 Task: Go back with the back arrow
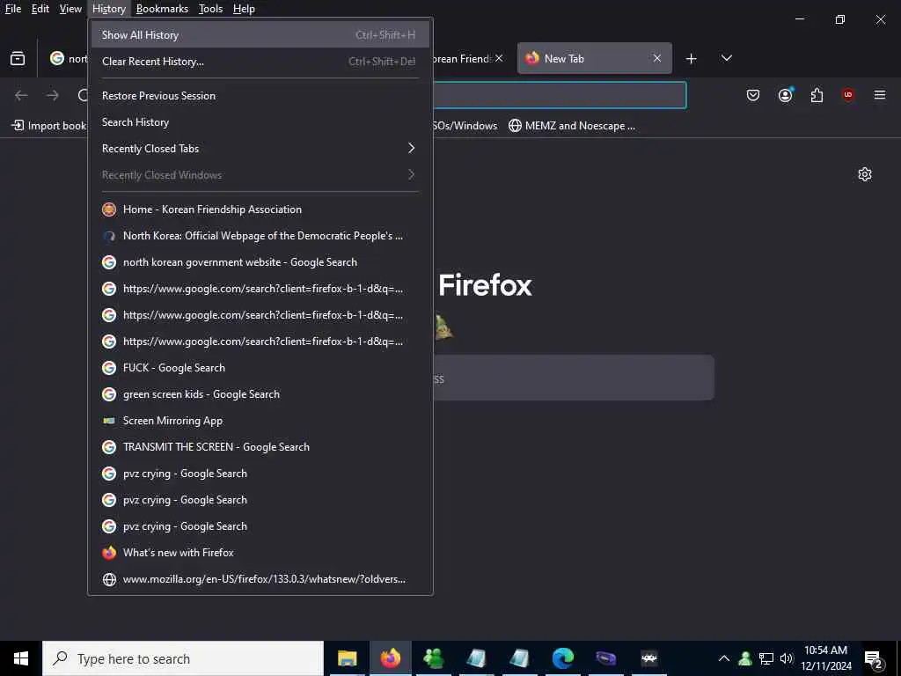tap(21, 95)
